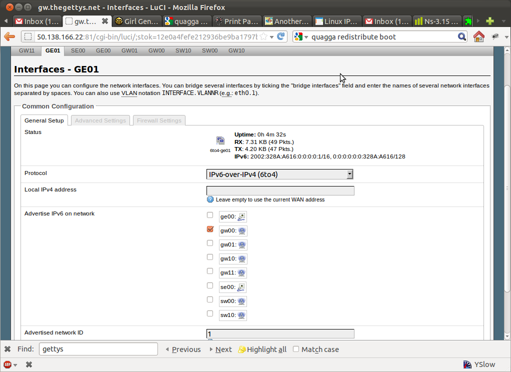Open a new tab with green plus

(x=490, y=21)
